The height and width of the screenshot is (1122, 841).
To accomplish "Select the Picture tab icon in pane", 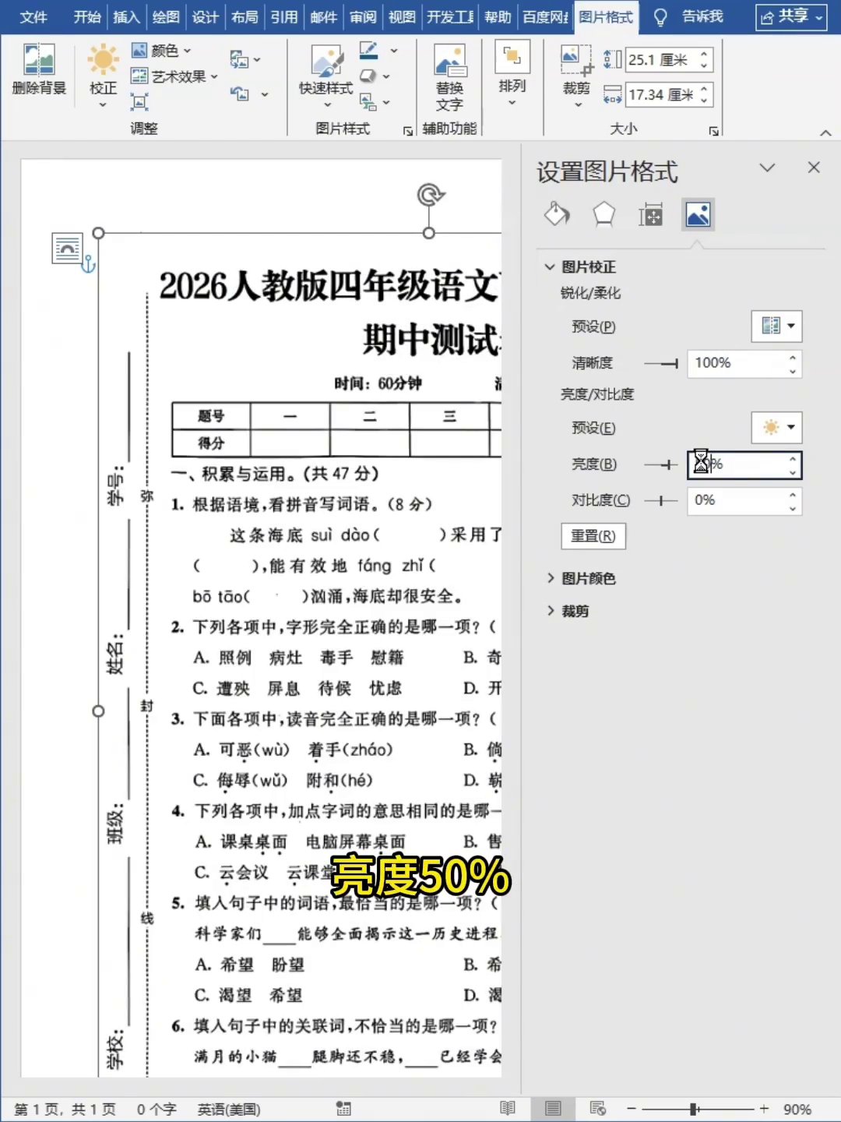I will click(x=698, y=214).
